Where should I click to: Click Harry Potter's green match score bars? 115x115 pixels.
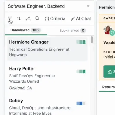[81, 71]
